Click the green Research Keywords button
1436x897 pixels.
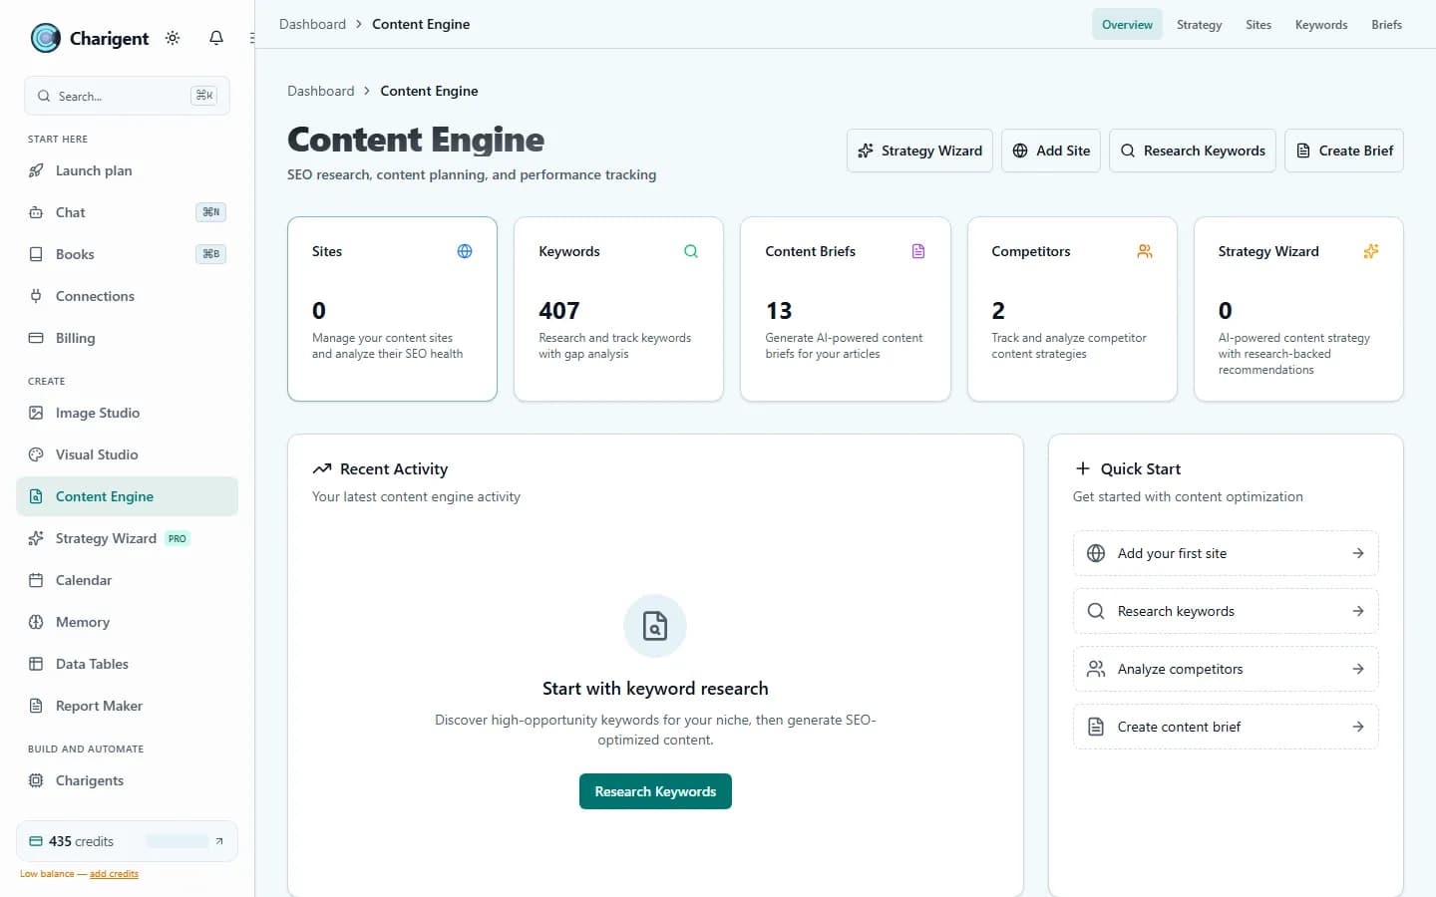(655, 791)
